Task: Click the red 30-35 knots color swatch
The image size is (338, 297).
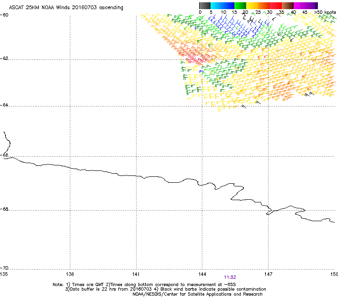Action: 276,5
